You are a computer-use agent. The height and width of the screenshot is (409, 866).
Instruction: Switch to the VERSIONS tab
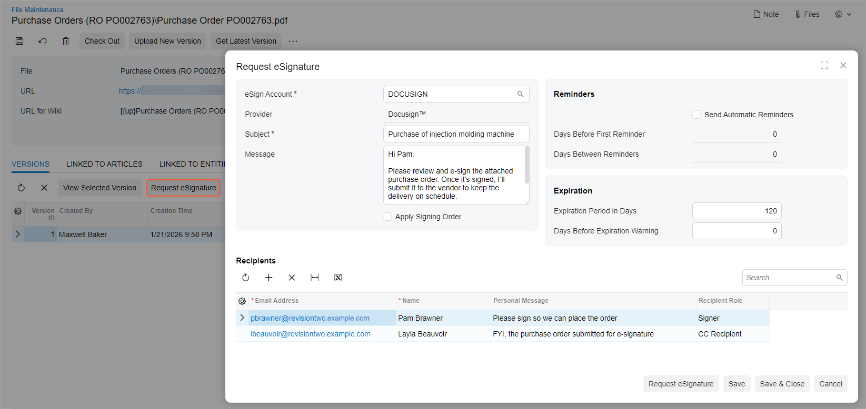[31, 164]
